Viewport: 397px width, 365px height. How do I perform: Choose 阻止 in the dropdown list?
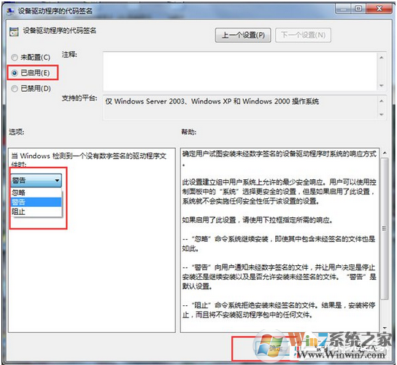(36, 211)
